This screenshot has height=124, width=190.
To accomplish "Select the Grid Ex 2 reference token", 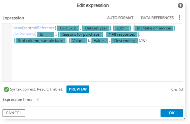I will coord(68,28).
